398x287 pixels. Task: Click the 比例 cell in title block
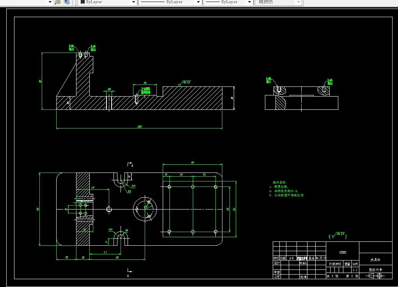355,264
